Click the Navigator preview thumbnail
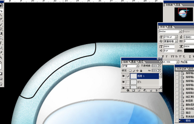The width and height of the screenshot is (194, 124). tap(184, 14)
